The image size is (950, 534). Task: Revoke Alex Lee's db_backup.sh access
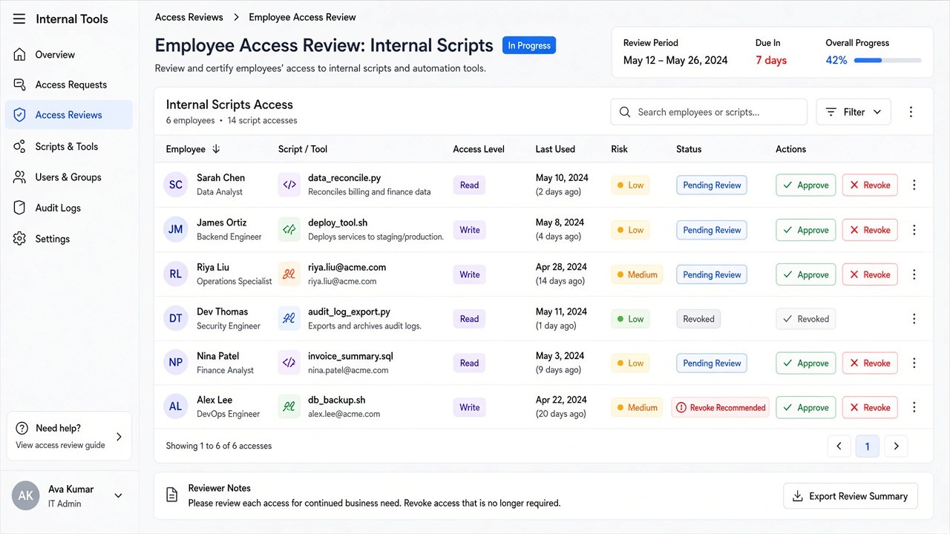[x=870, y=407]
